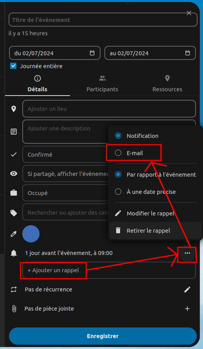Click the Pas de récurrence text

coord(48,289)
